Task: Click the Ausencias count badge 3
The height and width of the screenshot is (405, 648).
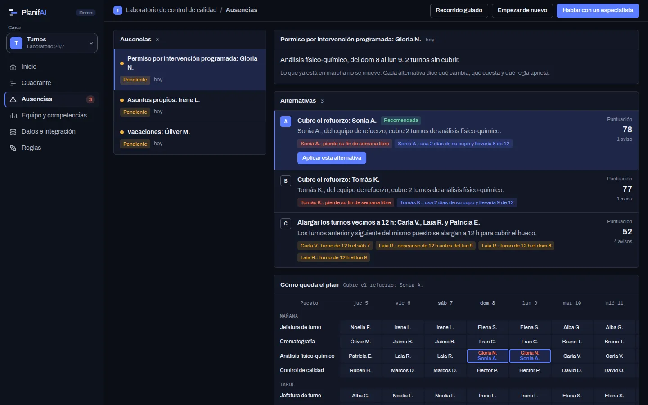Action: pos(90,99)
